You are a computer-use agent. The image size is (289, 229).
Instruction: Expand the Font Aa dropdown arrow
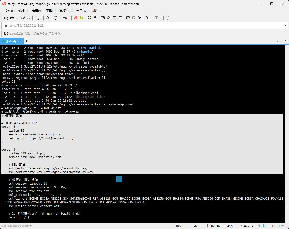(69, 18)
